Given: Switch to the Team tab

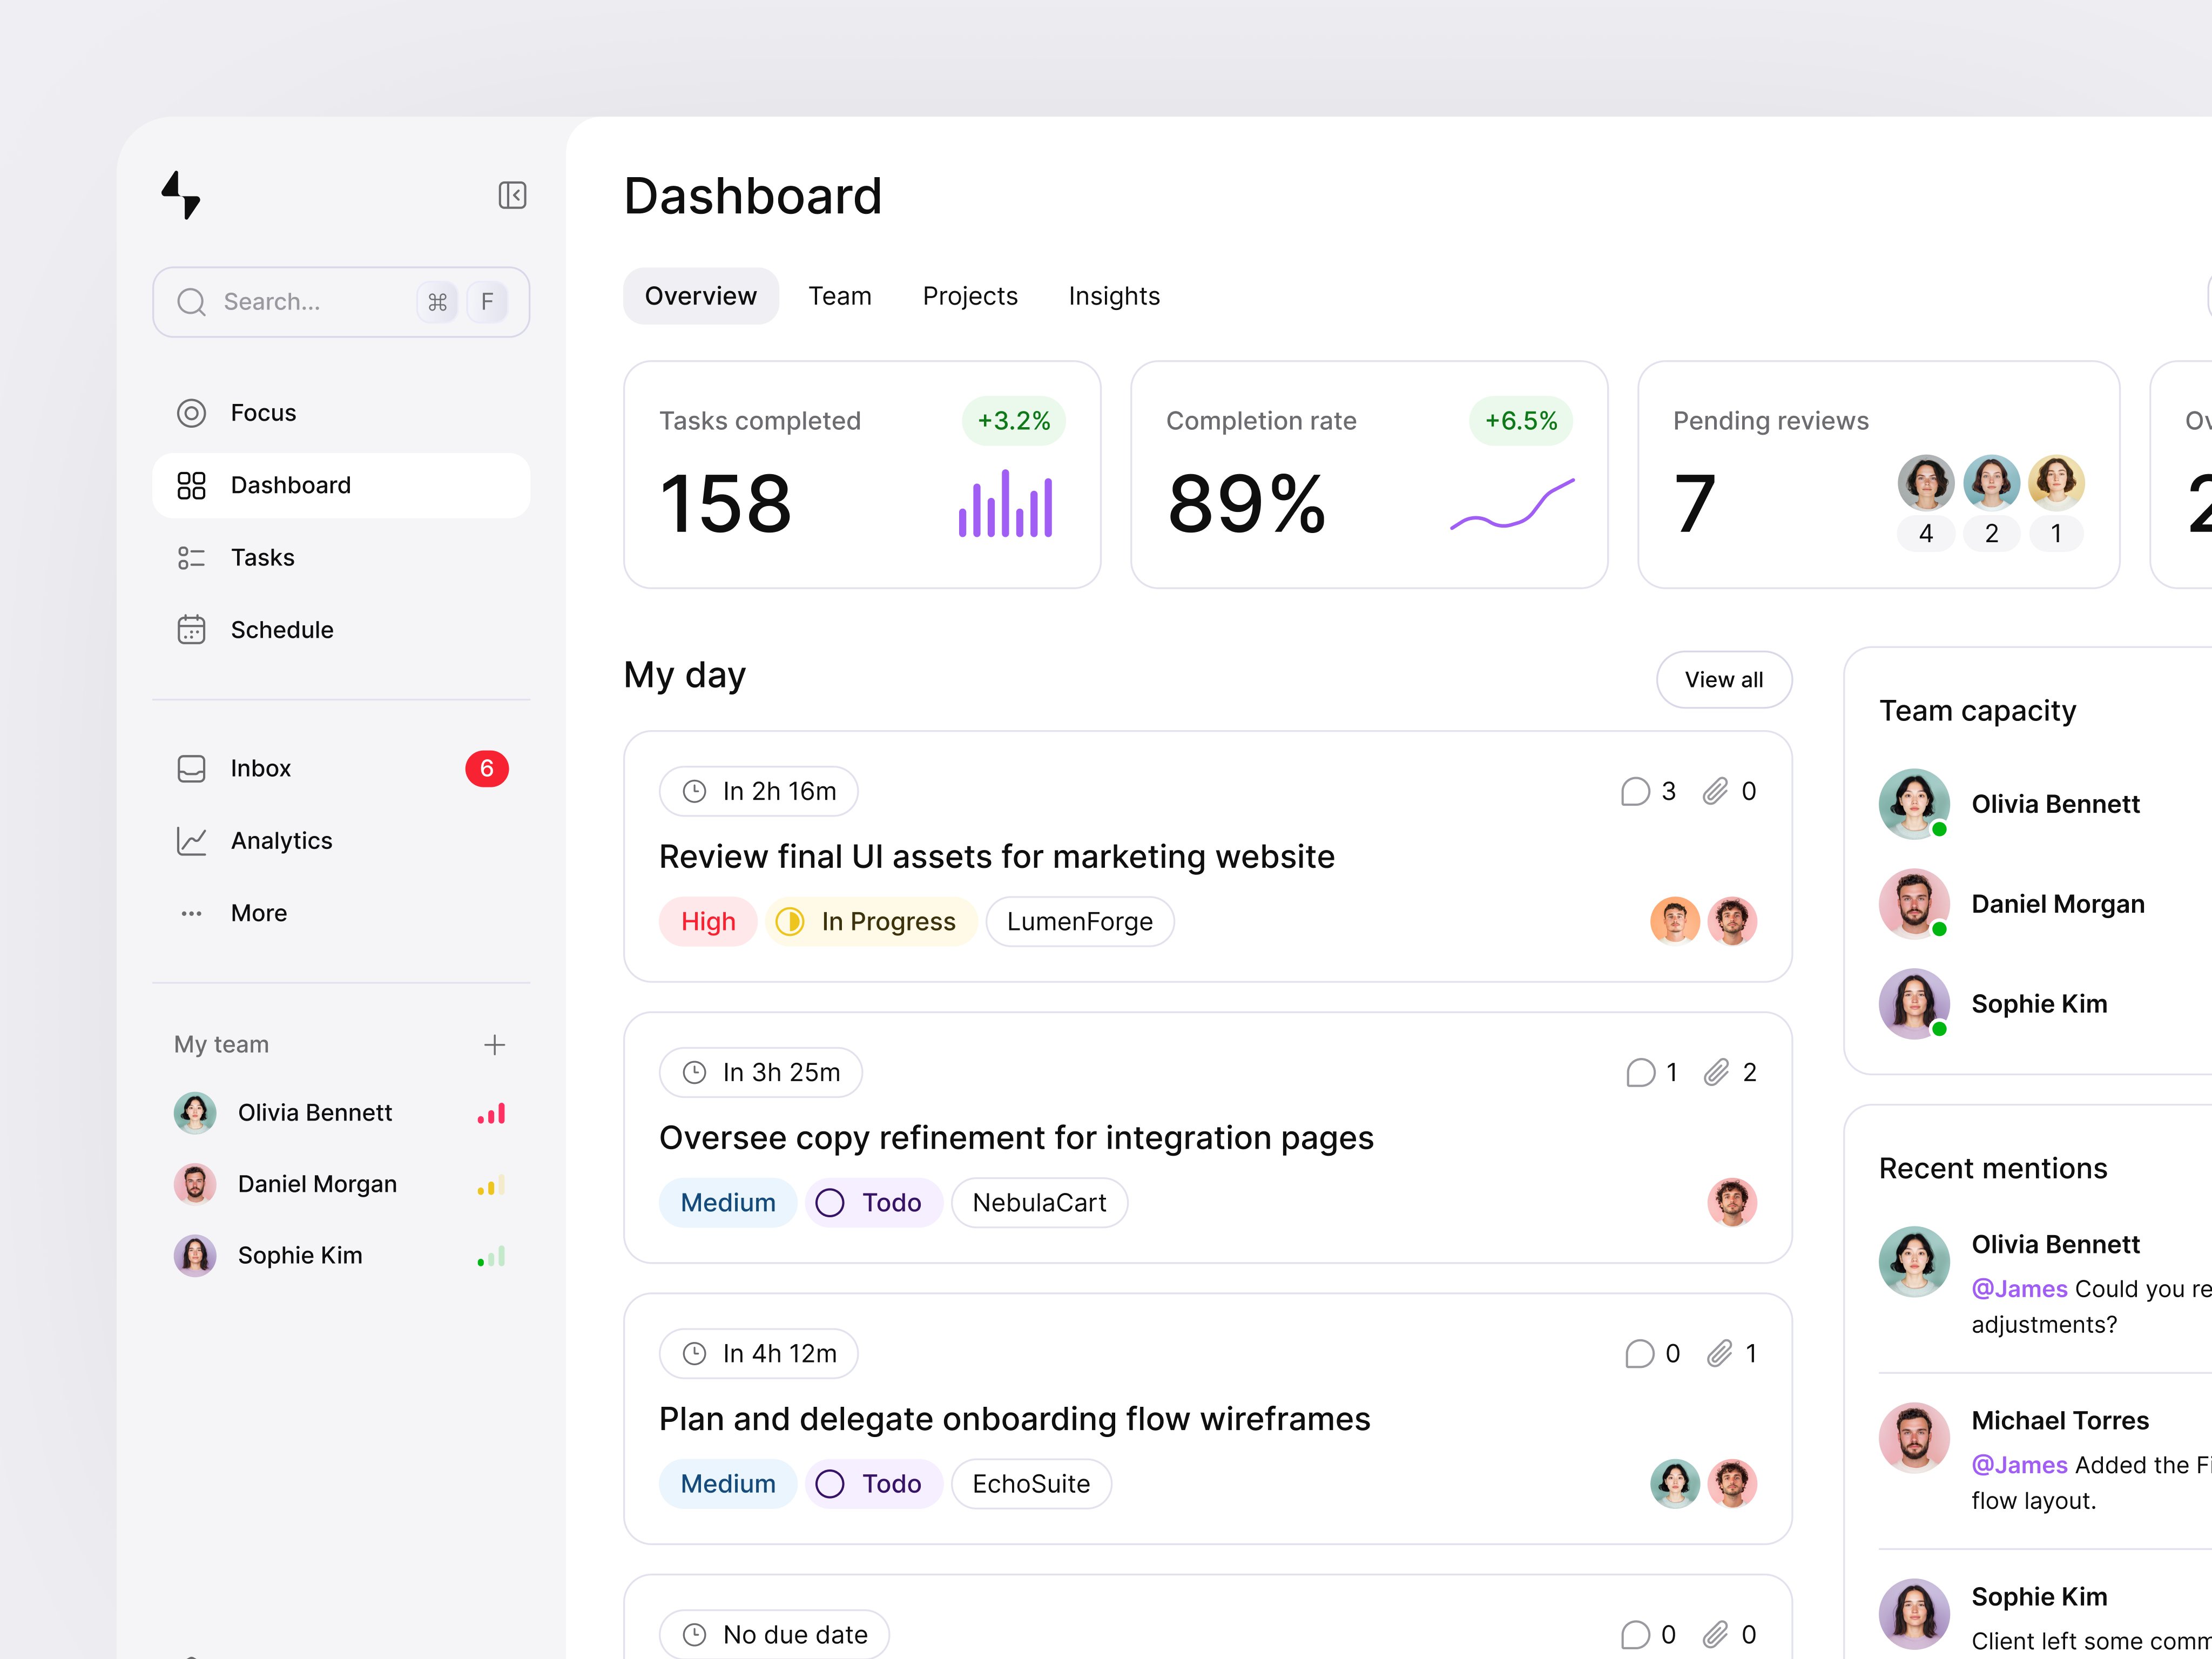Looking at the screenshot, I should pyautogui.click(x=839, y=296).
